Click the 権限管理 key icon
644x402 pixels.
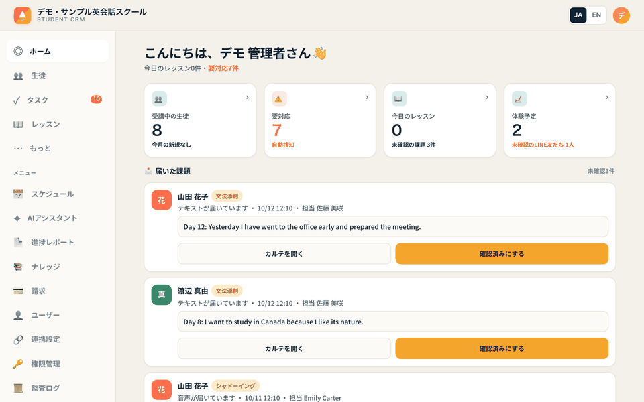(x=18, y=364)
